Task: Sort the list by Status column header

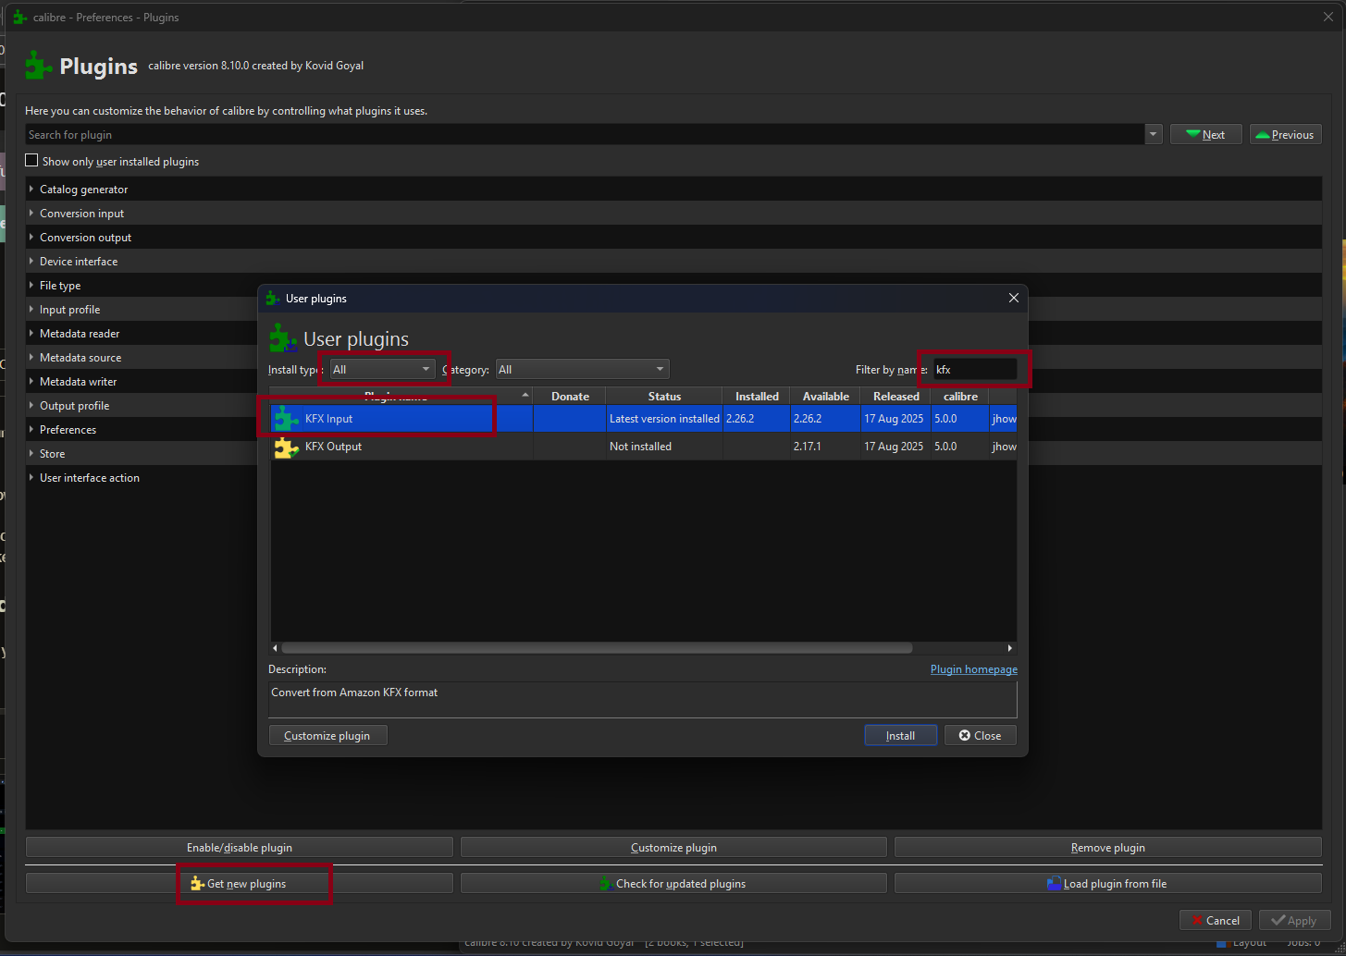Action: [x=663, y=397]
